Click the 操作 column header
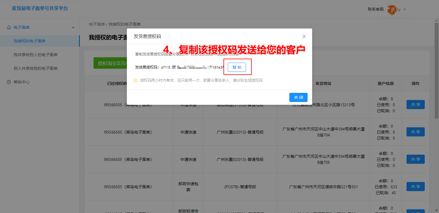439x213 pixels. (x=415, y=83)
